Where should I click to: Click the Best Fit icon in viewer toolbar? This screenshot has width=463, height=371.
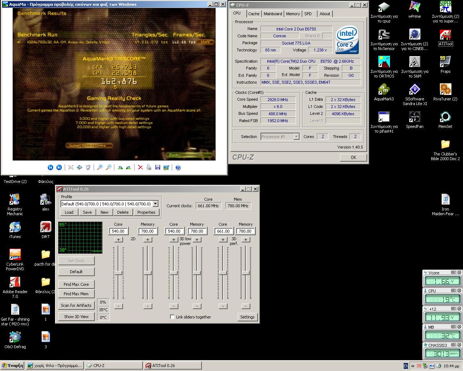pyautogui.click(x=71, y=167)
